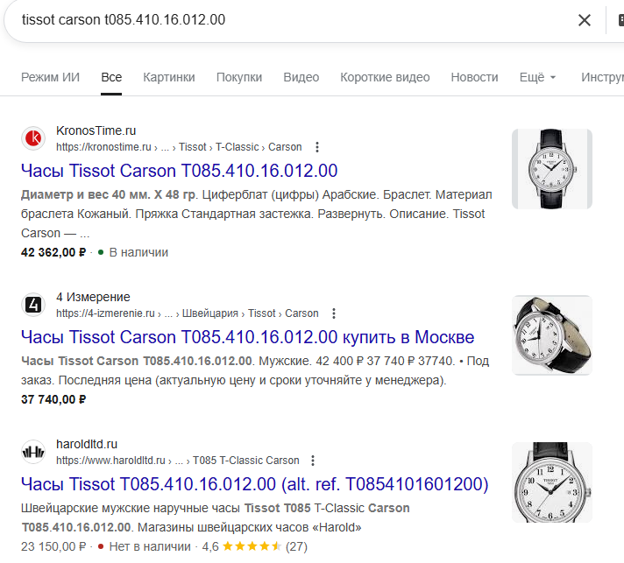624x563 pixels.
Task: Switch to the Покупки tab
Action: (x=239, y=77)
